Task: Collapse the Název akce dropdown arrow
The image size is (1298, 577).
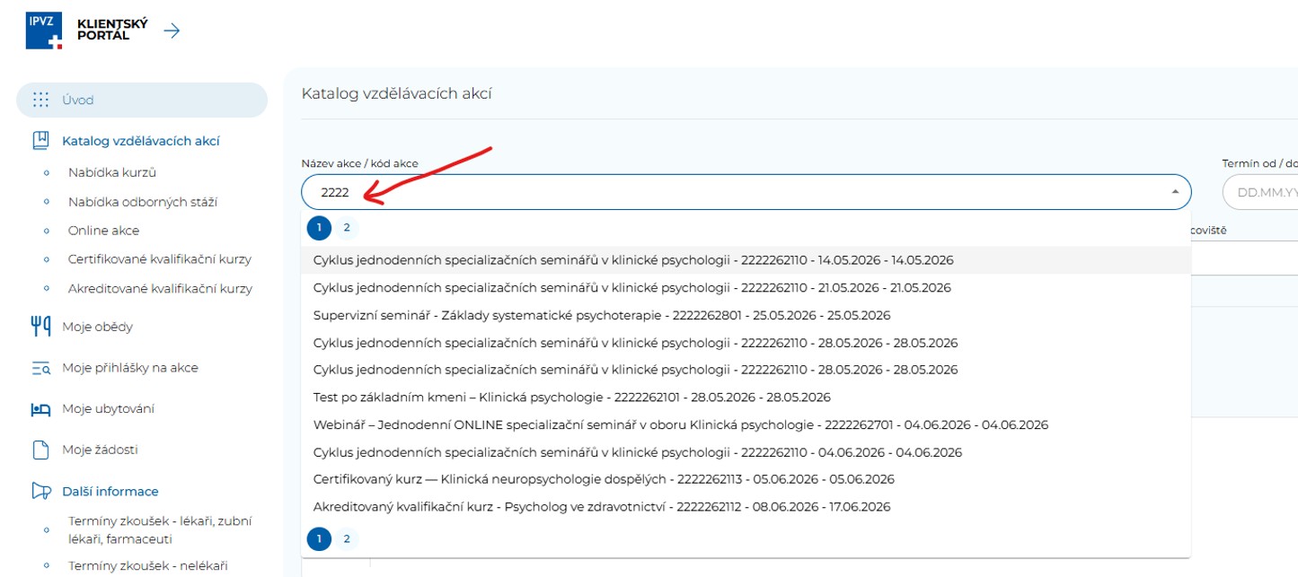Action: [1175, 192]
